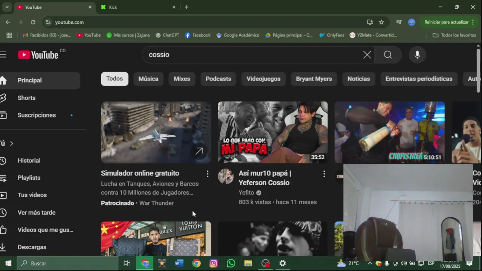
Task: Open the Rolex Louis Vuitton video thumbnail
Action: (156, 239)
